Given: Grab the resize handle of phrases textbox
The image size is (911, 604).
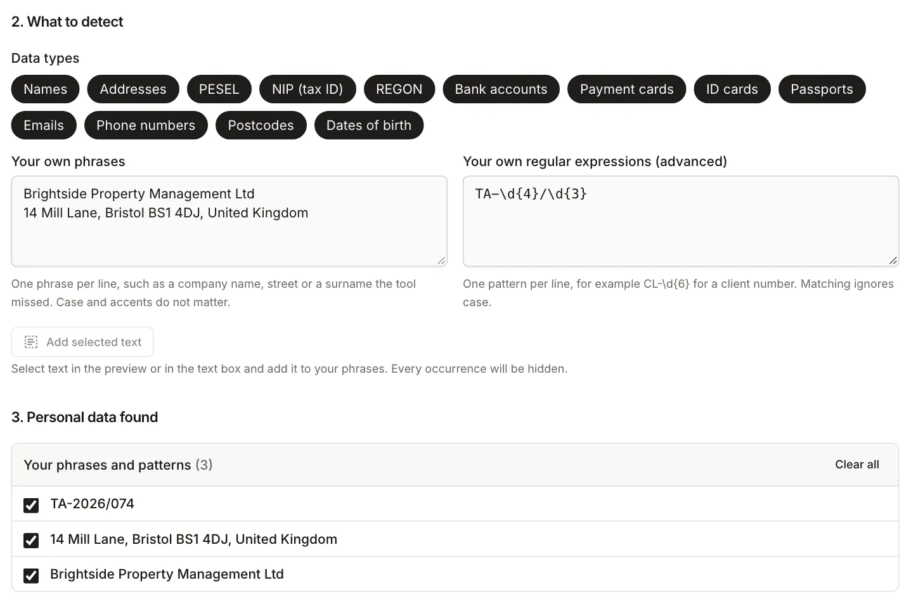Looking at the screenshot, I should pos(442,260).
